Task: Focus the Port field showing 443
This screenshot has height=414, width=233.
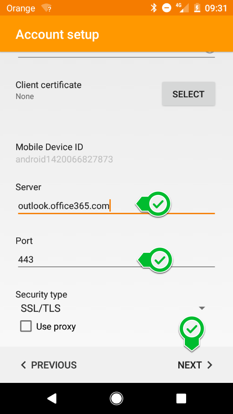Action: pyautogui.click(x=116, y=260)
